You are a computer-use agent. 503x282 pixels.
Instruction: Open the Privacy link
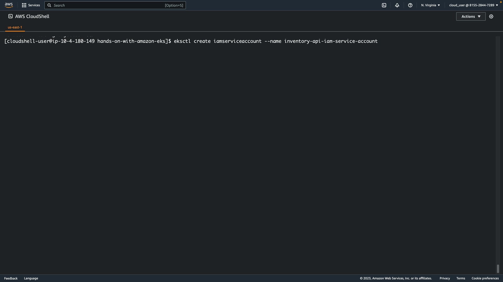(445, 278)
